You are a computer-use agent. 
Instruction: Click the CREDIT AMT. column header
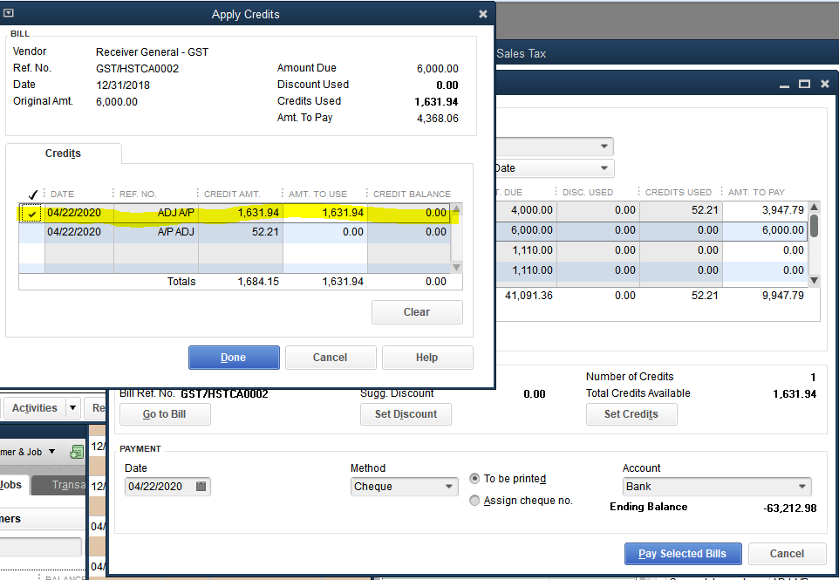tap(232, 194)
